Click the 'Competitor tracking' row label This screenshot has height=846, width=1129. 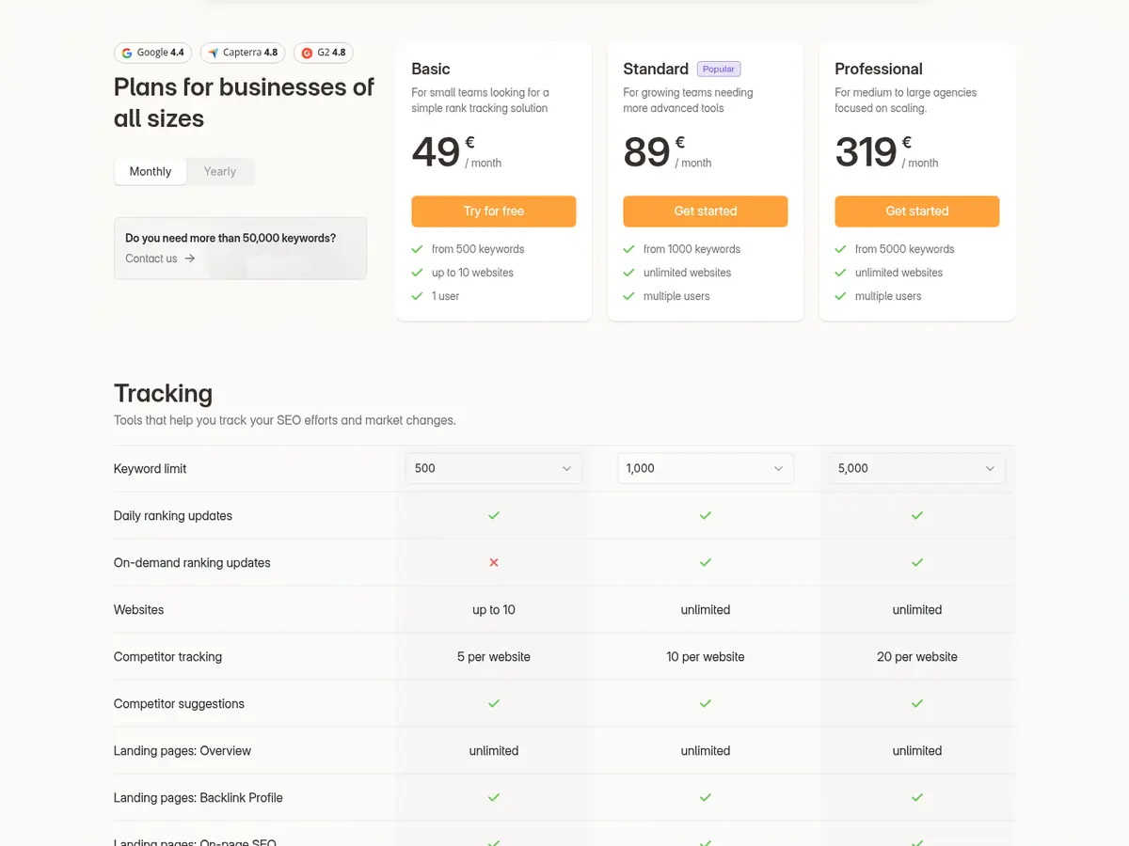(167, 656)
